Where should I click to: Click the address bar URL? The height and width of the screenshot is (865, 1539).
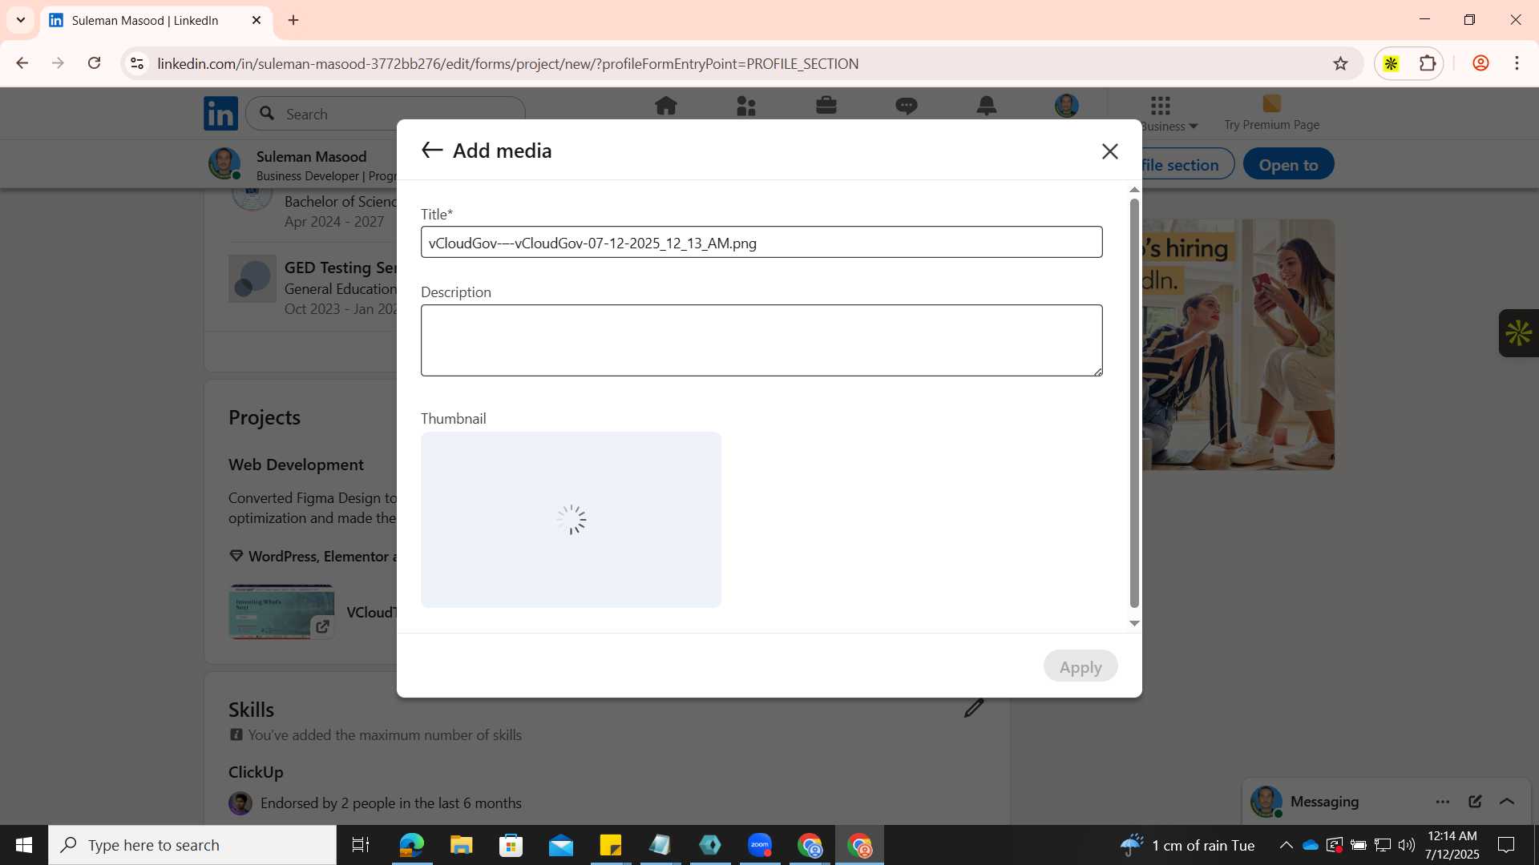[x=507, y=63]
